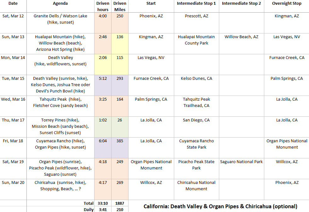Select the Chiricahua National Monument cell

(x=196, y=185)
